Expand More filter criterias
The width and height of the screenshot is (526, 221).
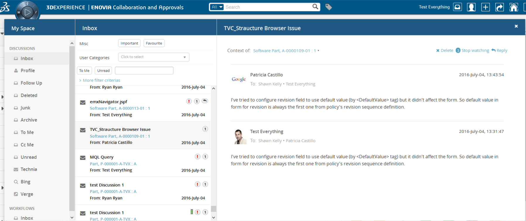(x=101, y=80)
